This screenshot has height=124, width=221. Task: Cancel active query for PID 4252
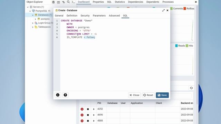tap(88, 109)
